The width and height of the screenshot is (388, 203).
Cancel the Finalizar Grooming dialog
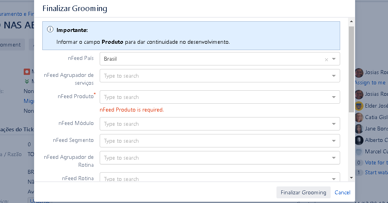point(343,192)
